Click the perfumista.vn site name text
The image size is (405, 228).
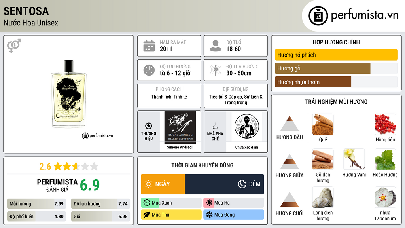tap(365, 15)
